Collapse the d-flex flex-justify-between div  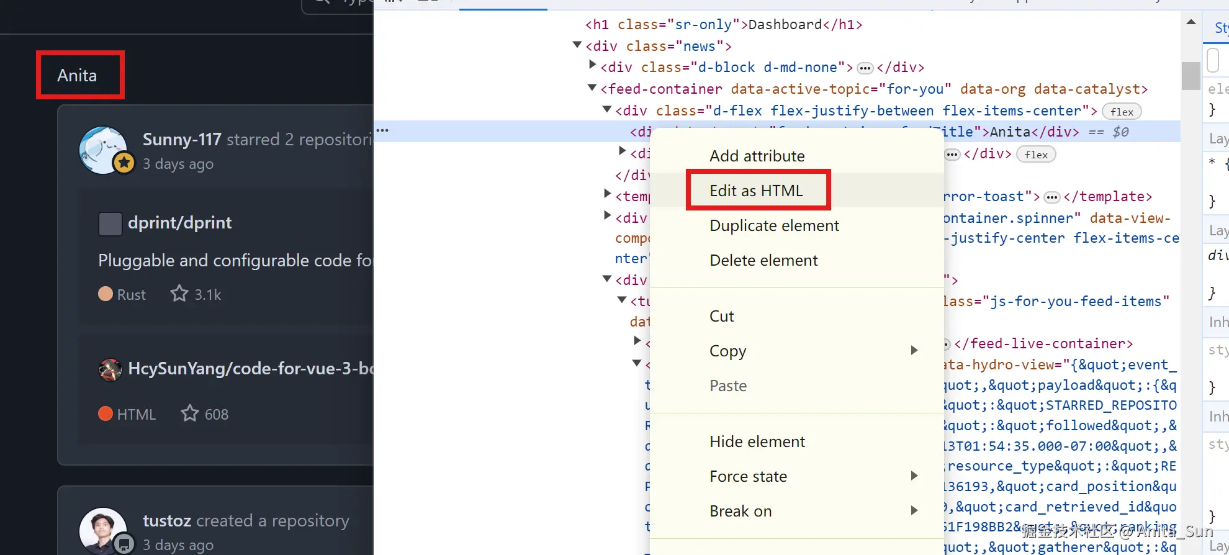click(x=607, y=109)
